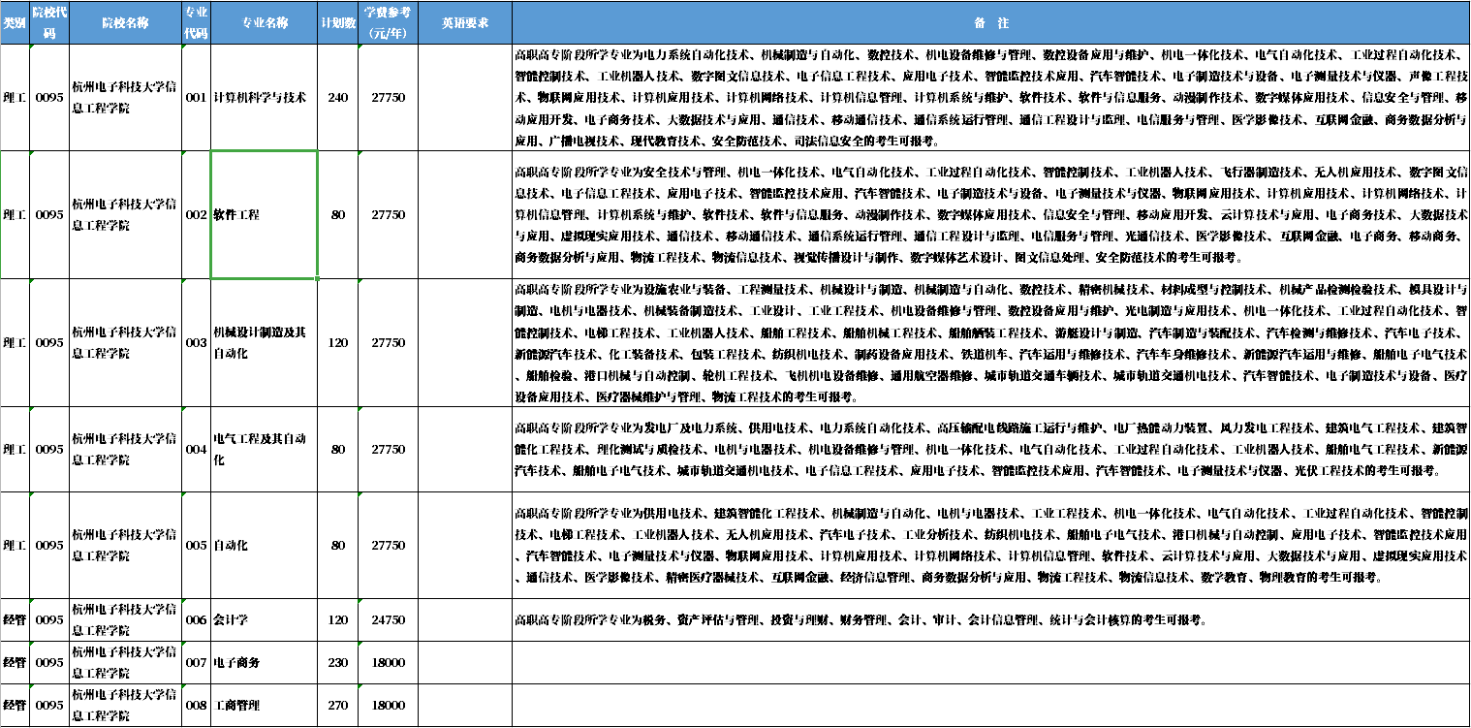Screen dimensions: 1471x728
Task: Select tuition 24750 in 会计学 row
Action: pyautogui.click(x=388, y=619)
